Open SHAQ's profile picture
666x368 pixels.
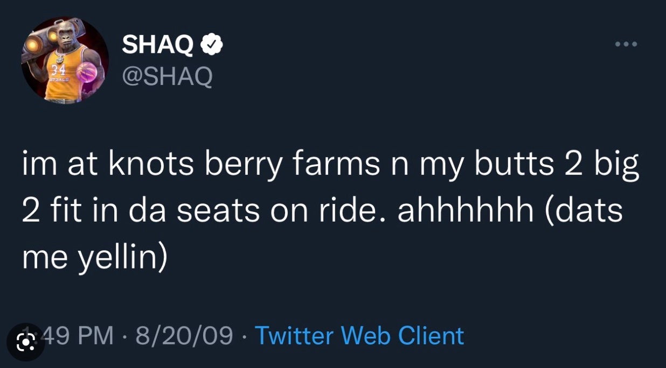[x=65, y=60]
